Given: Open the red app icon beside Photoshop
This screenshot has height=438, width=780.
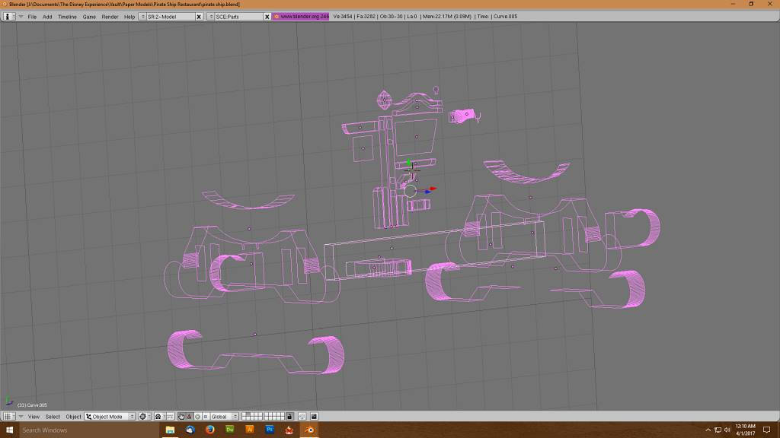Looking at the screenshot, I should 289,430.
